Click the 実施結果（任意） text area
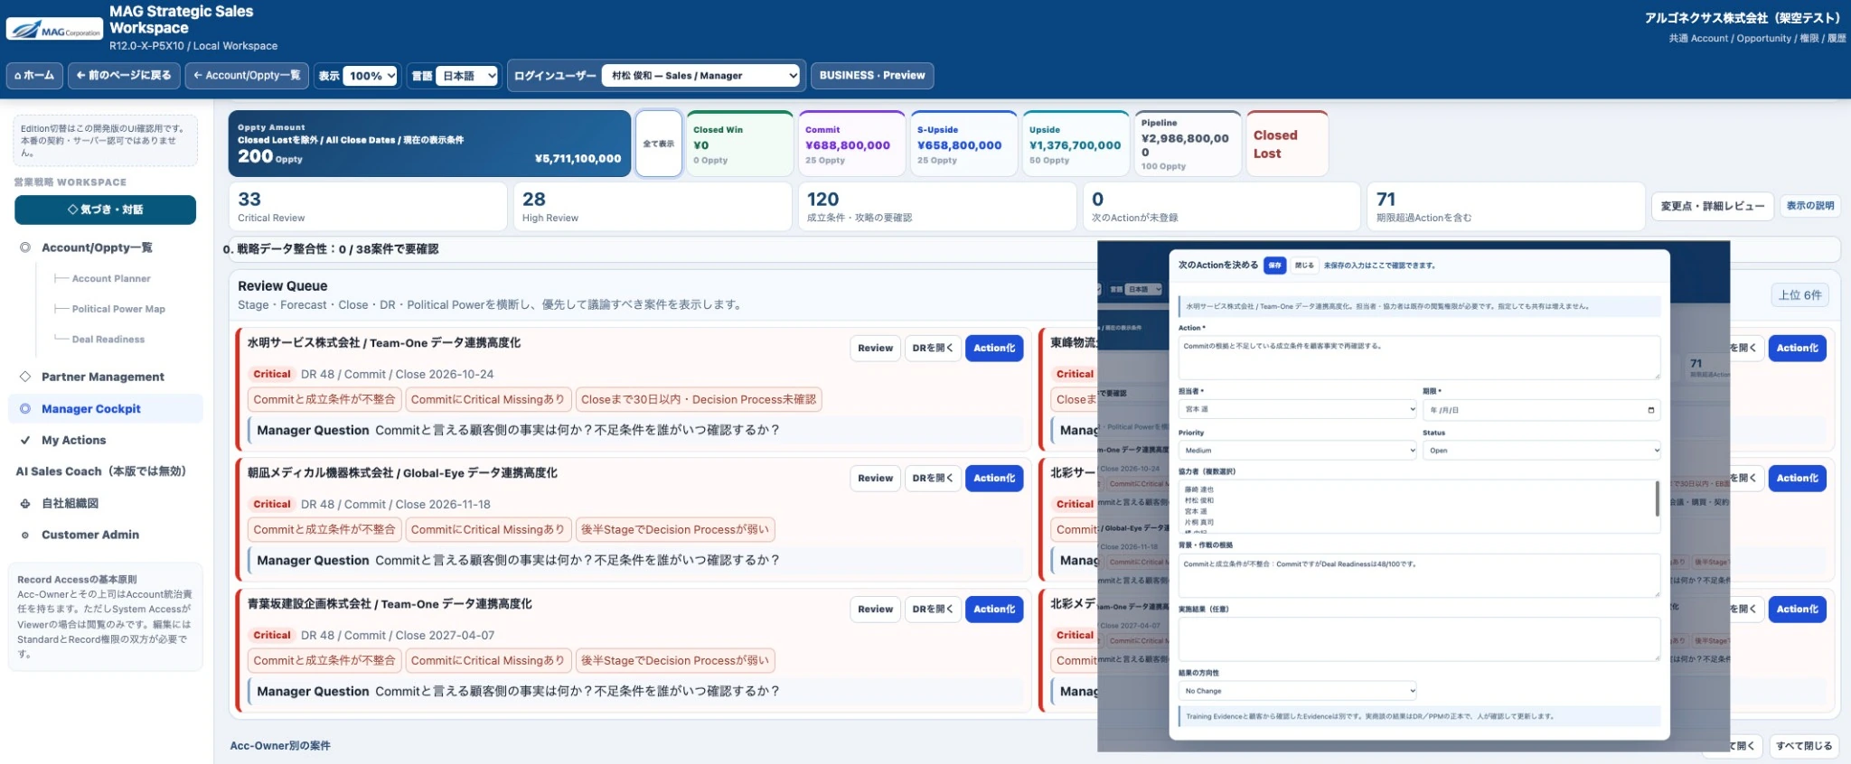Image resolution: width=1851 pixels, height=764 pixels. (x=1419, y=639)
